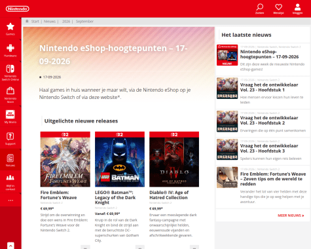Open Diablo IV: Age of Hatred Collection title
The height and width of the screenshot is (249, 311).
click(x=169, y=195)
